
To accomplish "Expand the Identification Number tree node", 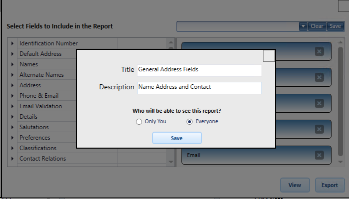I will coord(12,43).
